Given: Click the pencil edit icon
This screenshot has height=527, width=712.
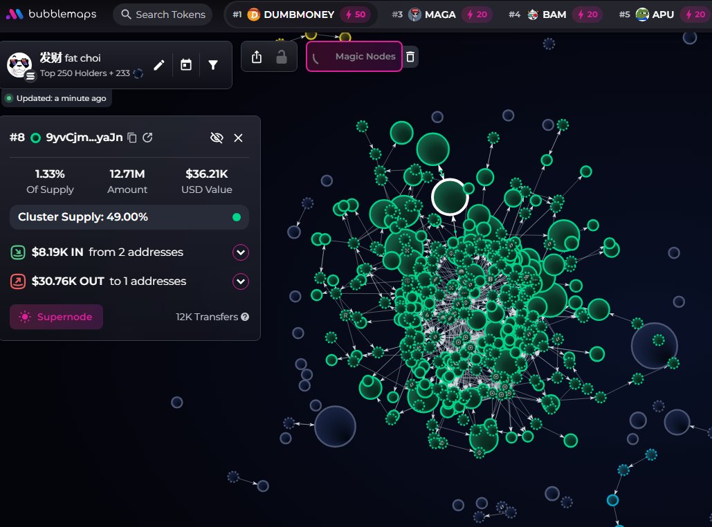Looking at the screenshot, I should point(159,66).
